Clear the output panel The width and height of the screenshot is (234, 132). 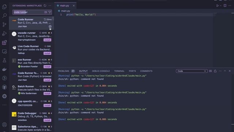tap(211, 71)
